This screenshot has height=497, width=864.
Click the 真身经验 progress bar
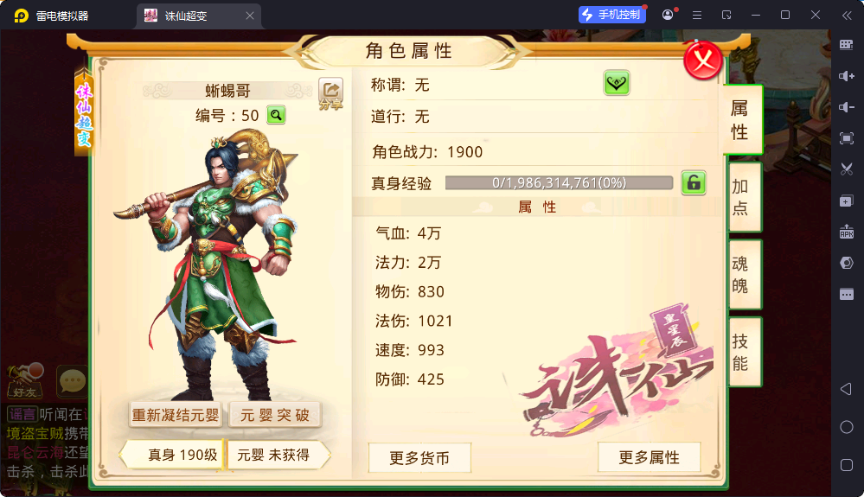(559, 182)
